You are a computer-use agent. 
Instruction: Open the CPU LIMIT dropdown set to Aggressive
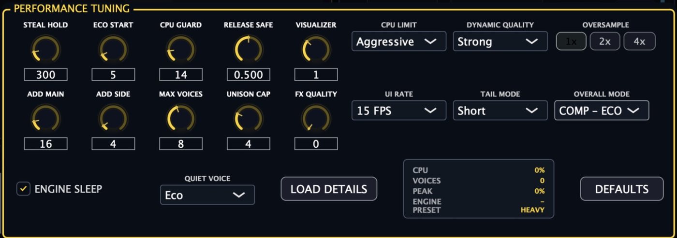click(399, 42)
